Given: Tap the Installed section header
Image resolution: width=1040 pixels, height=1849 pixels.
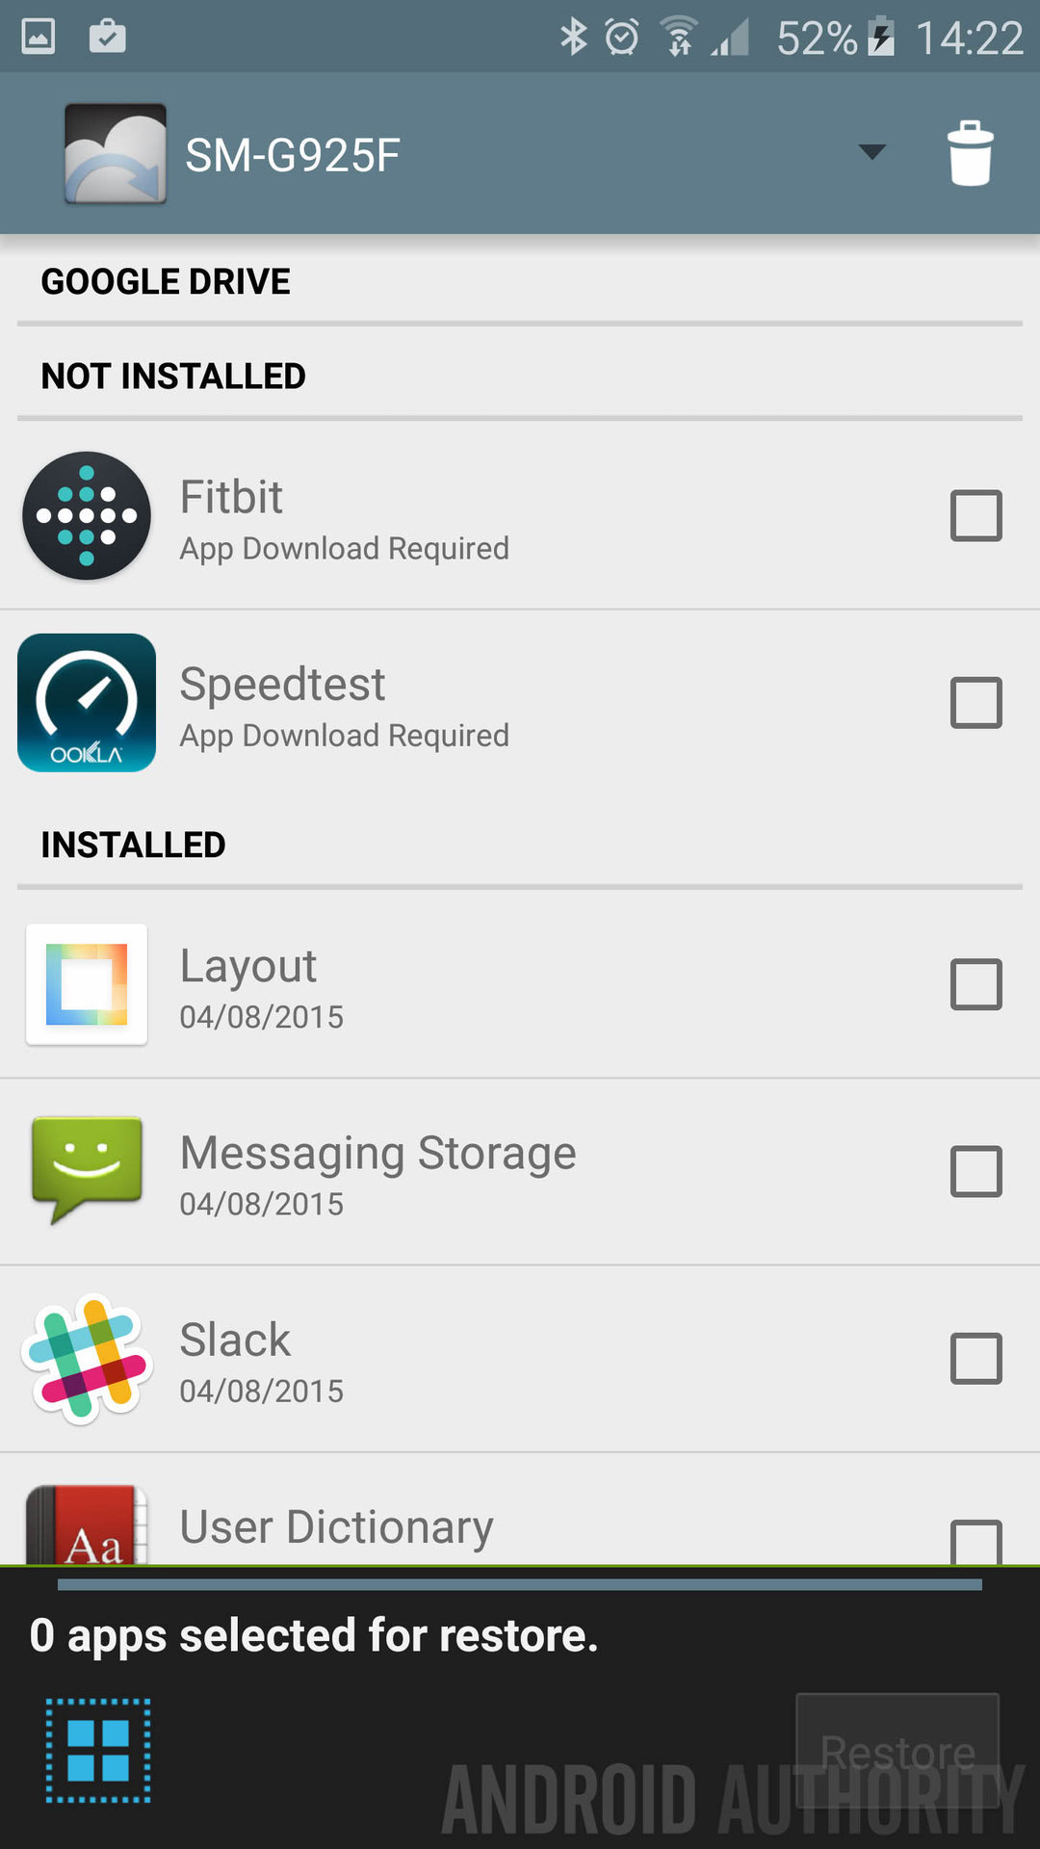Looking at the screenshot, I should click(x=133, y=845).
